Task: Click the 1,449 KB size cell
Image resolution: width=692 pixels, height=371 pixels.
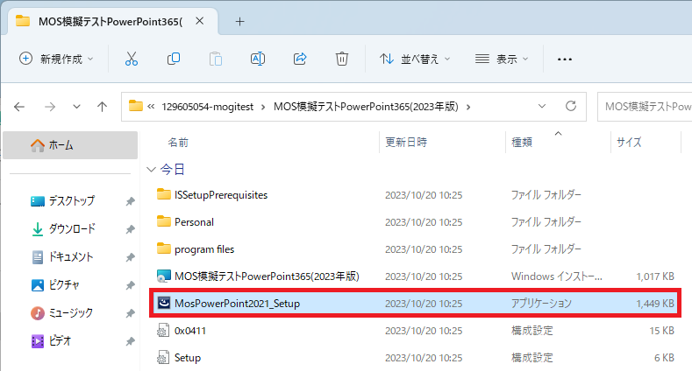Action: click(x=655, y=304)
